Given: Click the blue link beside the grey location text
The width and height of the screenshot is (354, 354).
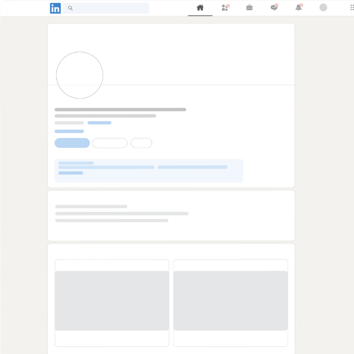Looking at the screenshot, I should coord(99,123).
